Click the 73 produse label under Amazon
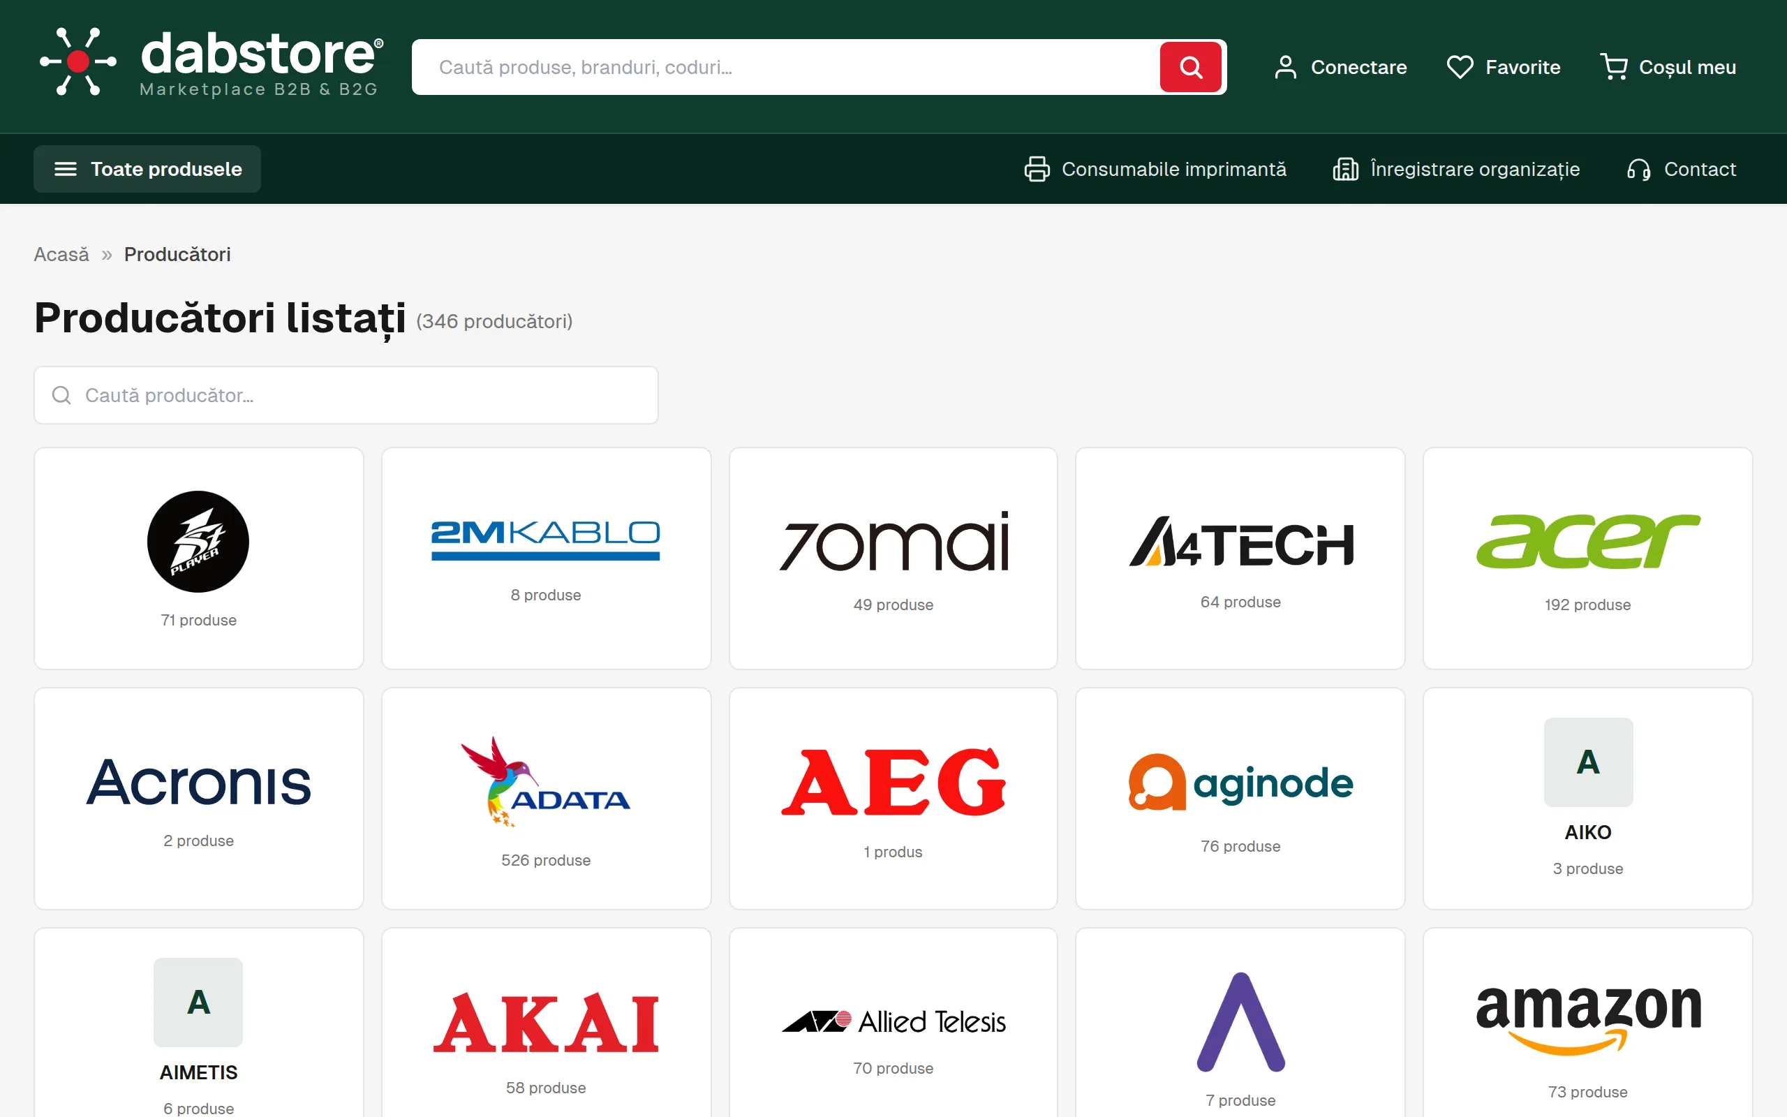 (1588, 1092)
